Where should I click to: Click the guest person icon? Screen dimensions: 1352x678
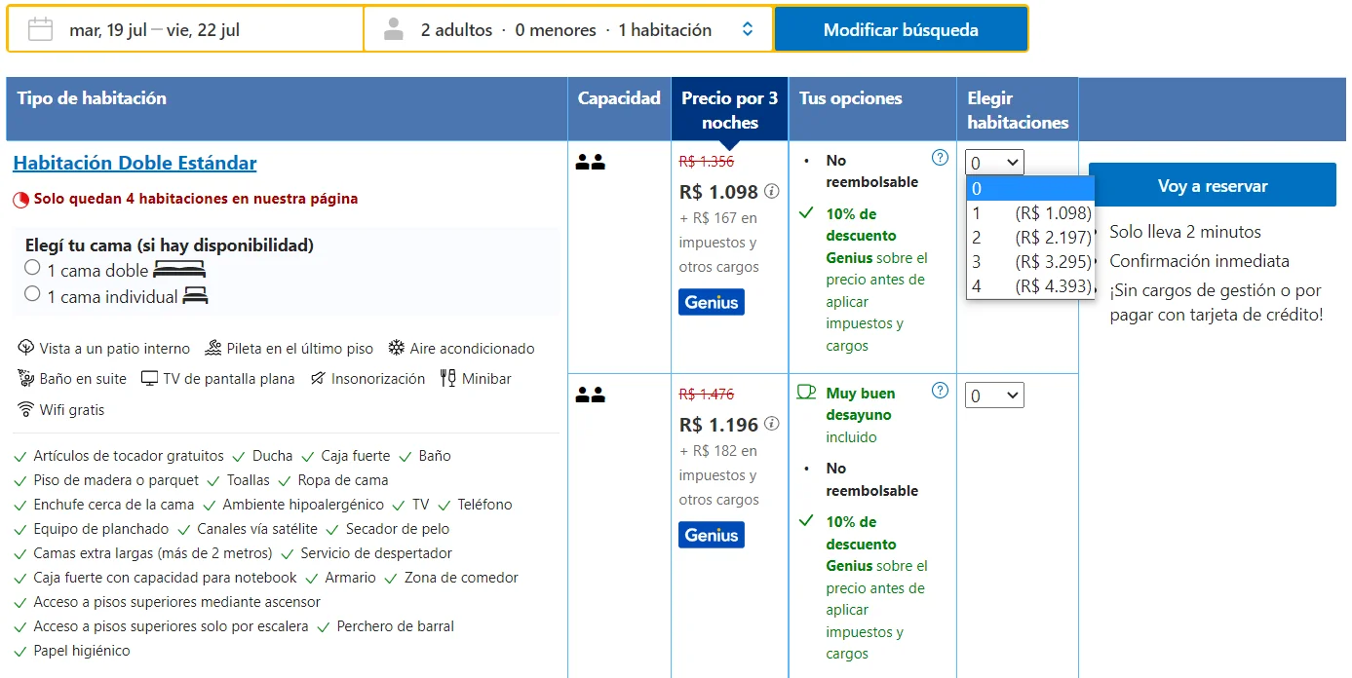[x=393, y=29]
